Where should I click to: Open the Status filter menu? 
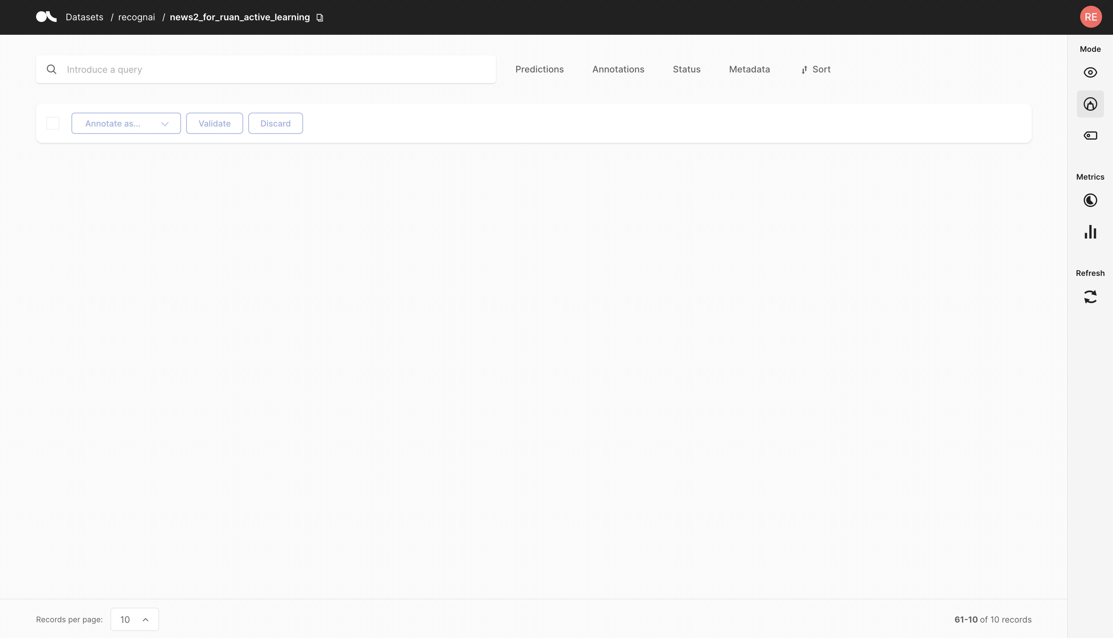point(687,69)
